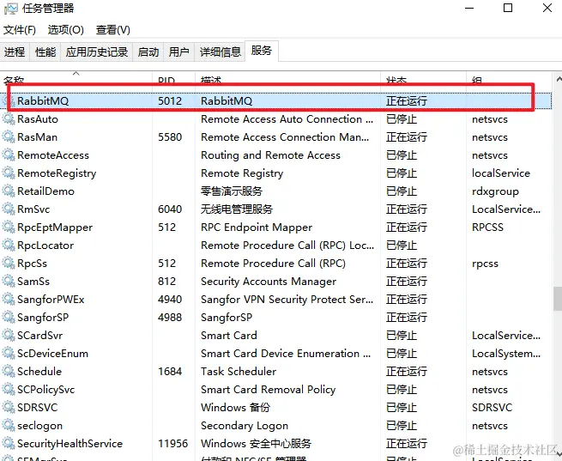The width and height of the screenshot is (562, 461).
Task: Click the 无线电管理服务 description
Action: point(237,209)
